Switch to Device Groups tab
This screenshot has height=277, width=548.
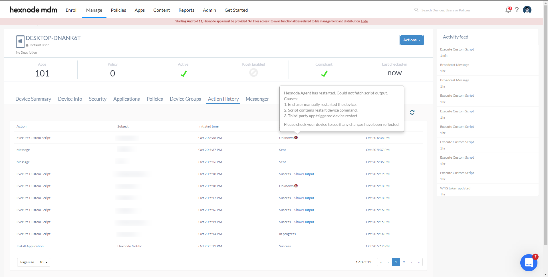click(185, 99)
